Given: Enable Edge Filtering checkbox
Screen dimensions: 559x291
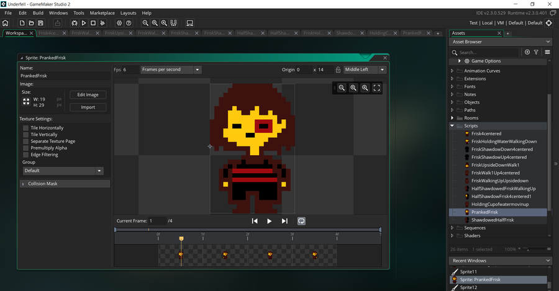Looking at the screenshot, I should pos(25,154).
